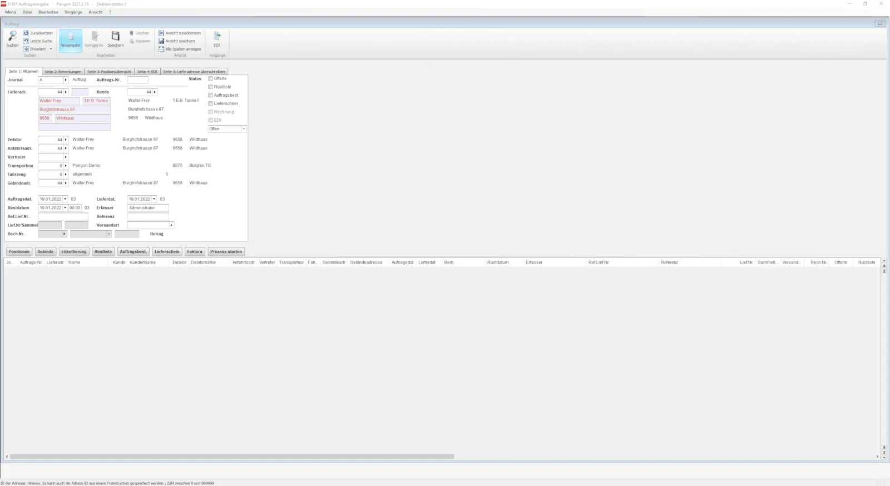The image size is (890, 486).
Task: Toggle the Rüstliste status checkbox
Action: pos(211,87)
